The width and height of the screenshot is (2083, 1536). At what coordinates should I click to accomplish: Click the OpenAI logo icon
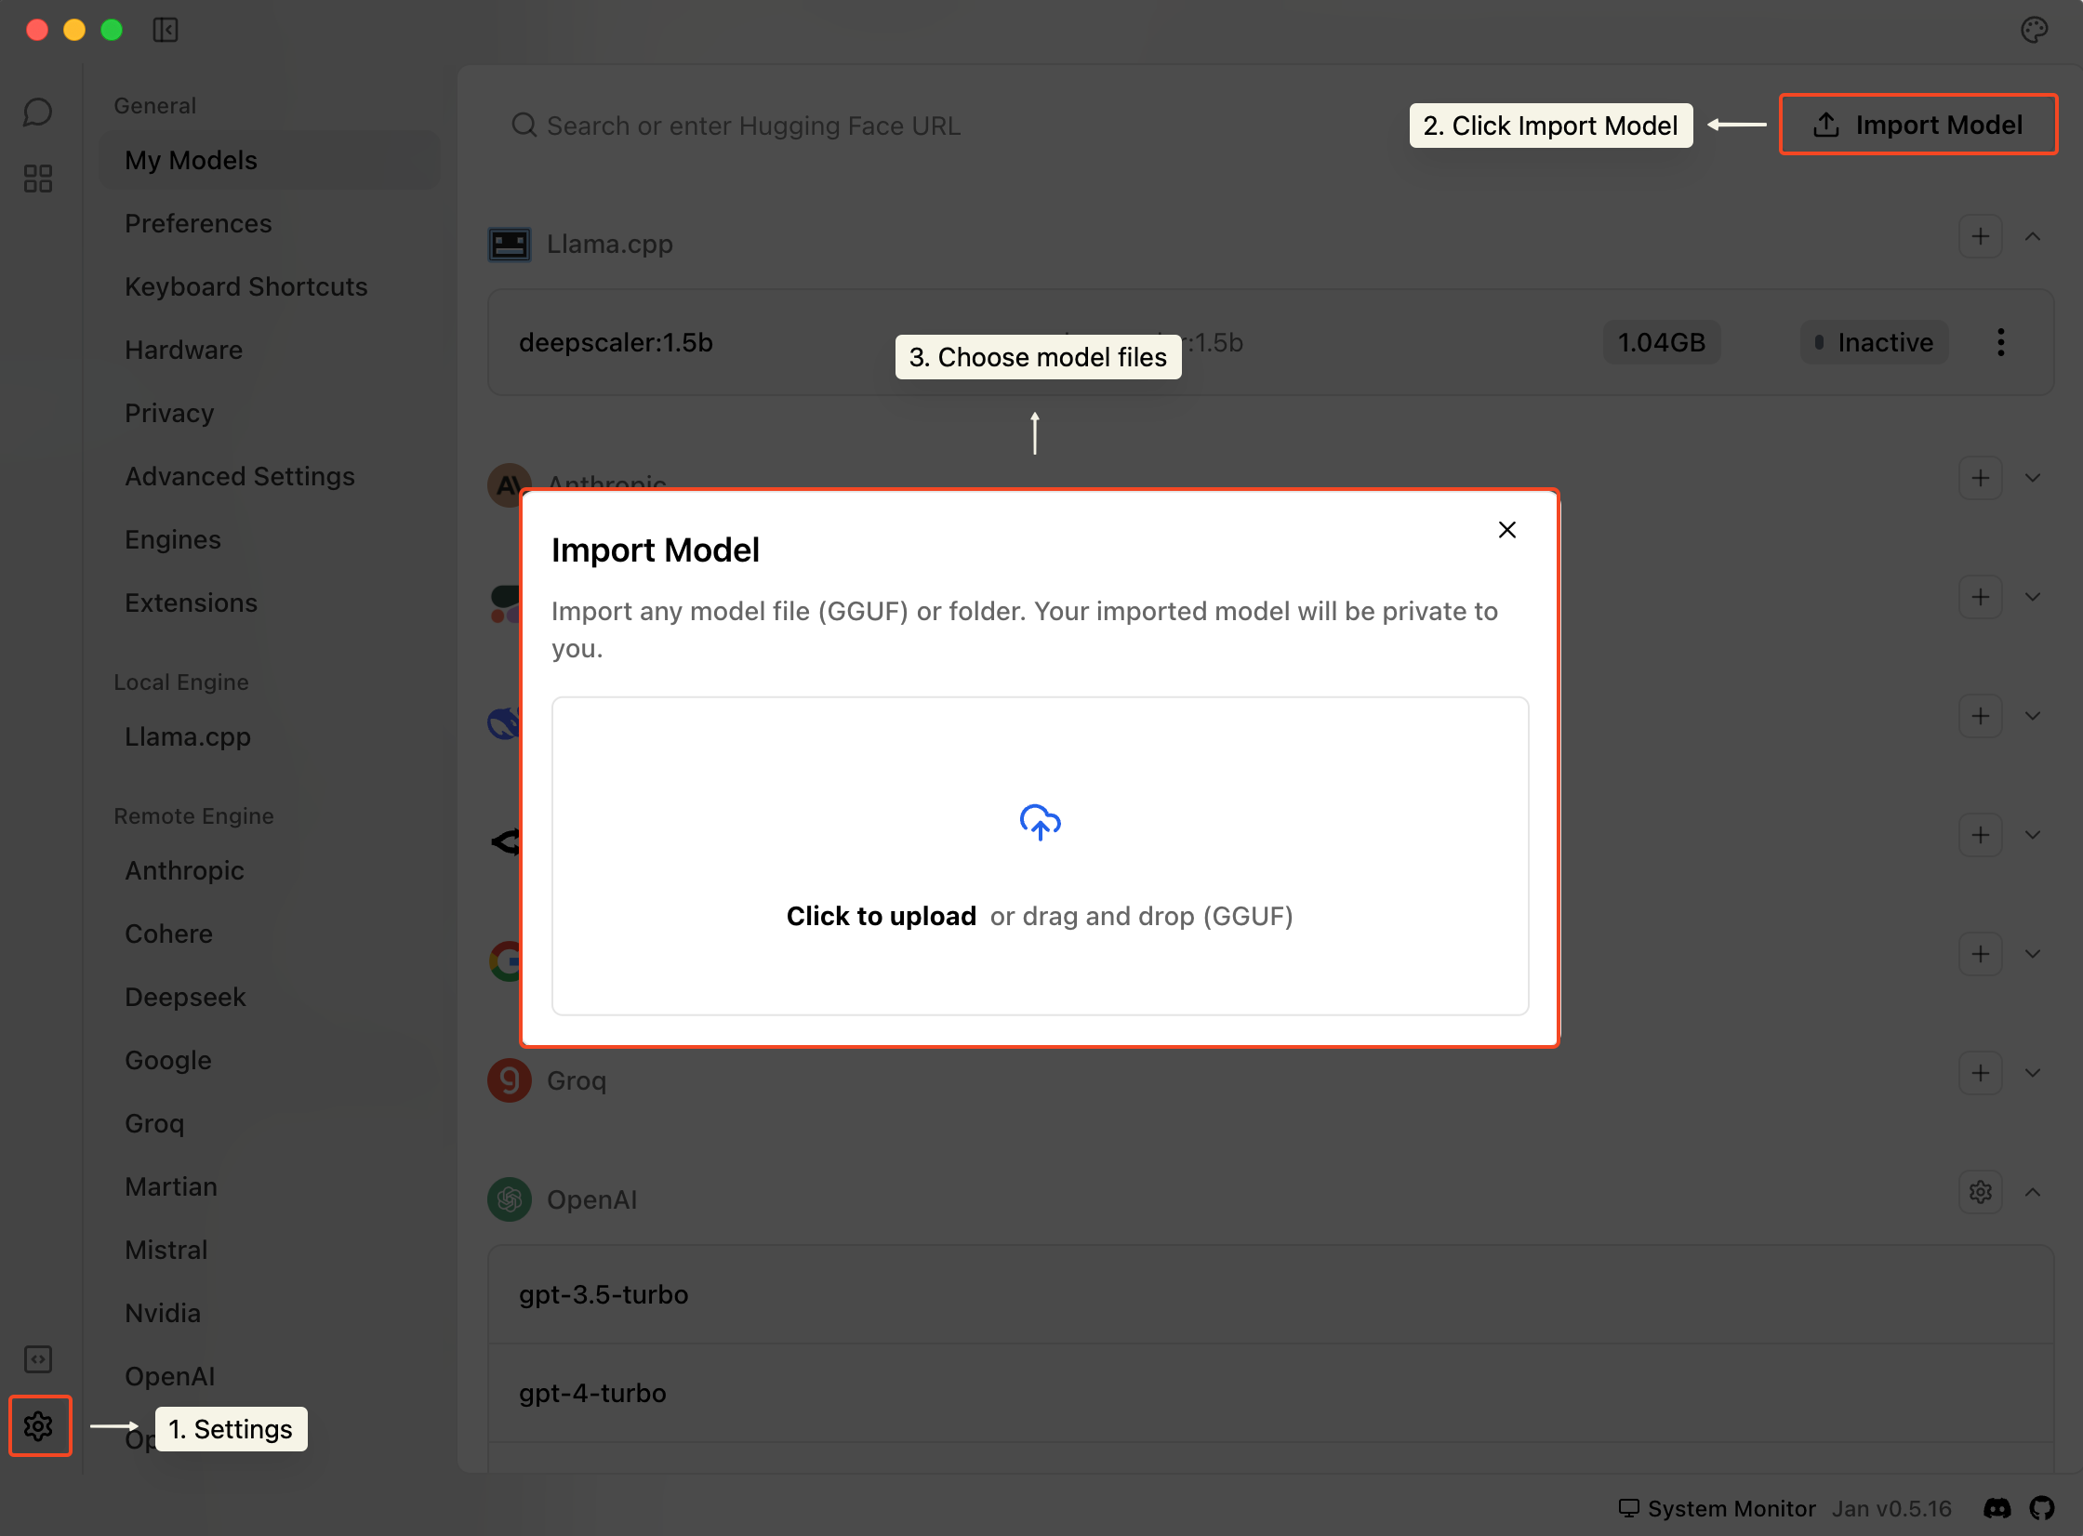pos(510,1199)
